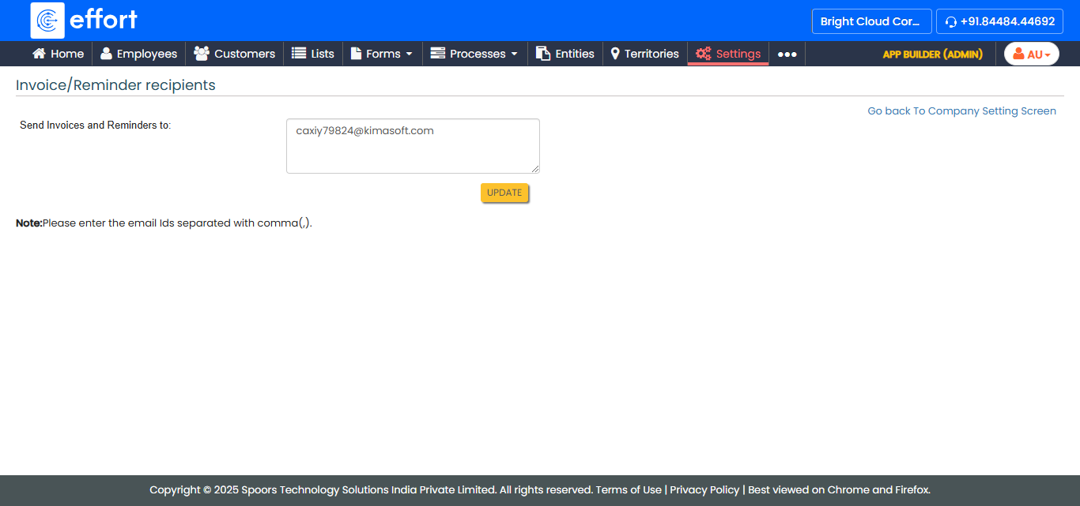Click the Settings gears icon

703,54
